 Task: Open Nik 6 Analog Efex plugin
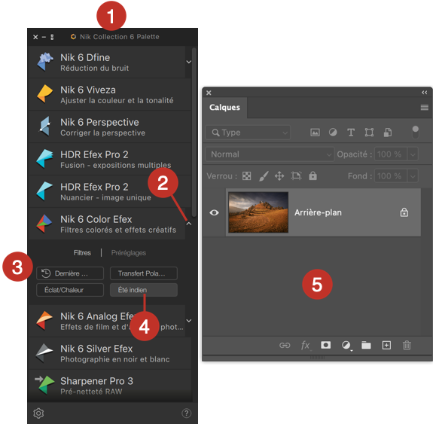[x=107, y=321]
